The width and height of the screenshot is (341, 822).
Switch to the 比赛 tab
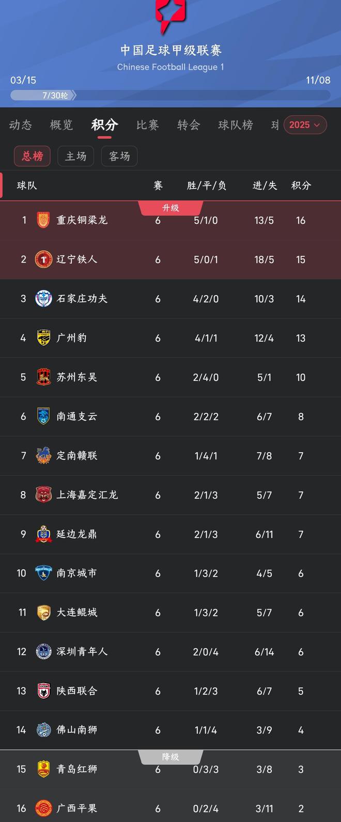147,125
